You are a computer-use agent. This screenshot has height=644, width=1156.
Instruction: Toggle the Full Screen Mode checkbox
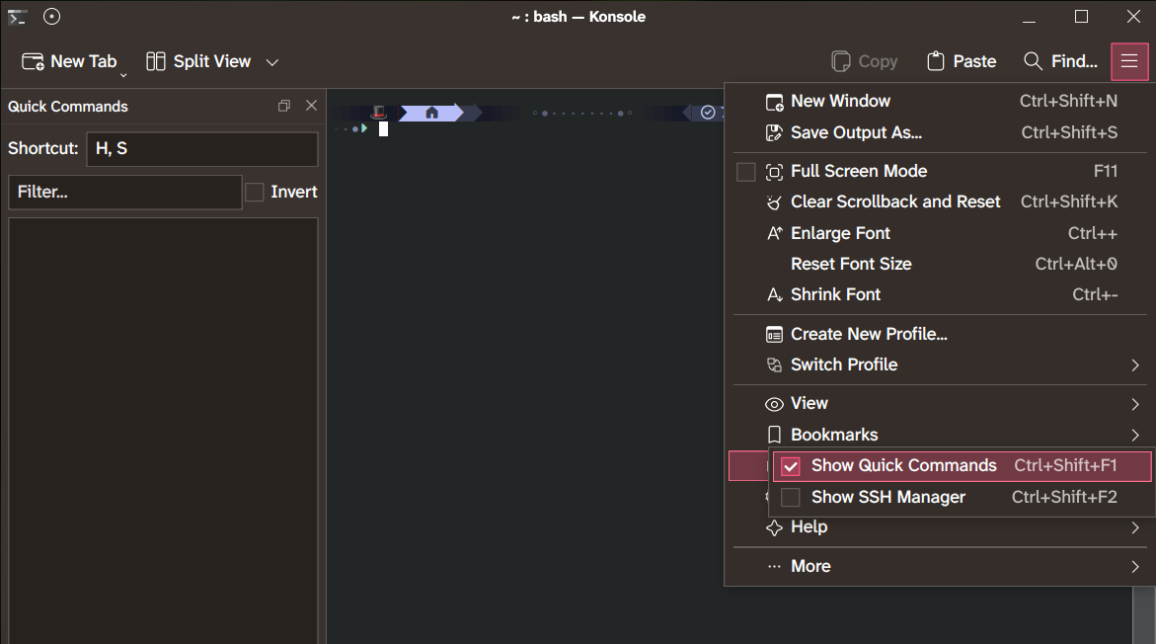pyautogui.click(x=746, y=172)
